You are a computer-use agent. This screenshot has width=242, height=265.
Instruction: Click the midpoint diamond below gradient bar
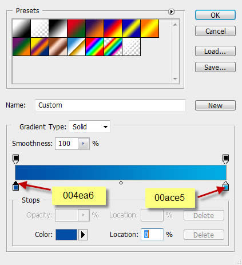click(121, 183)
